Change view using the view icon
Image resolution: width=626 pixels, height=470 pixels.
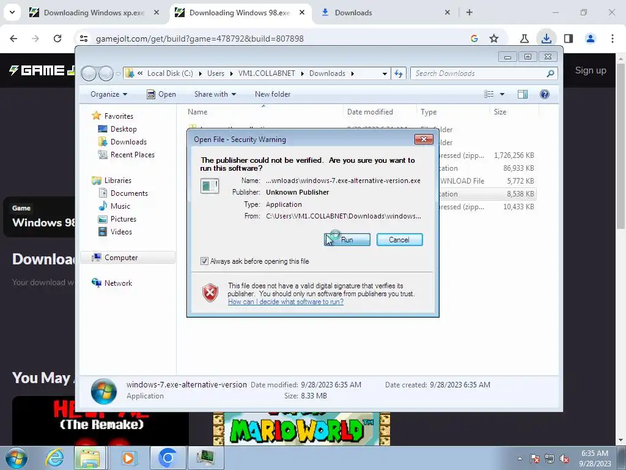coord(488,94)
